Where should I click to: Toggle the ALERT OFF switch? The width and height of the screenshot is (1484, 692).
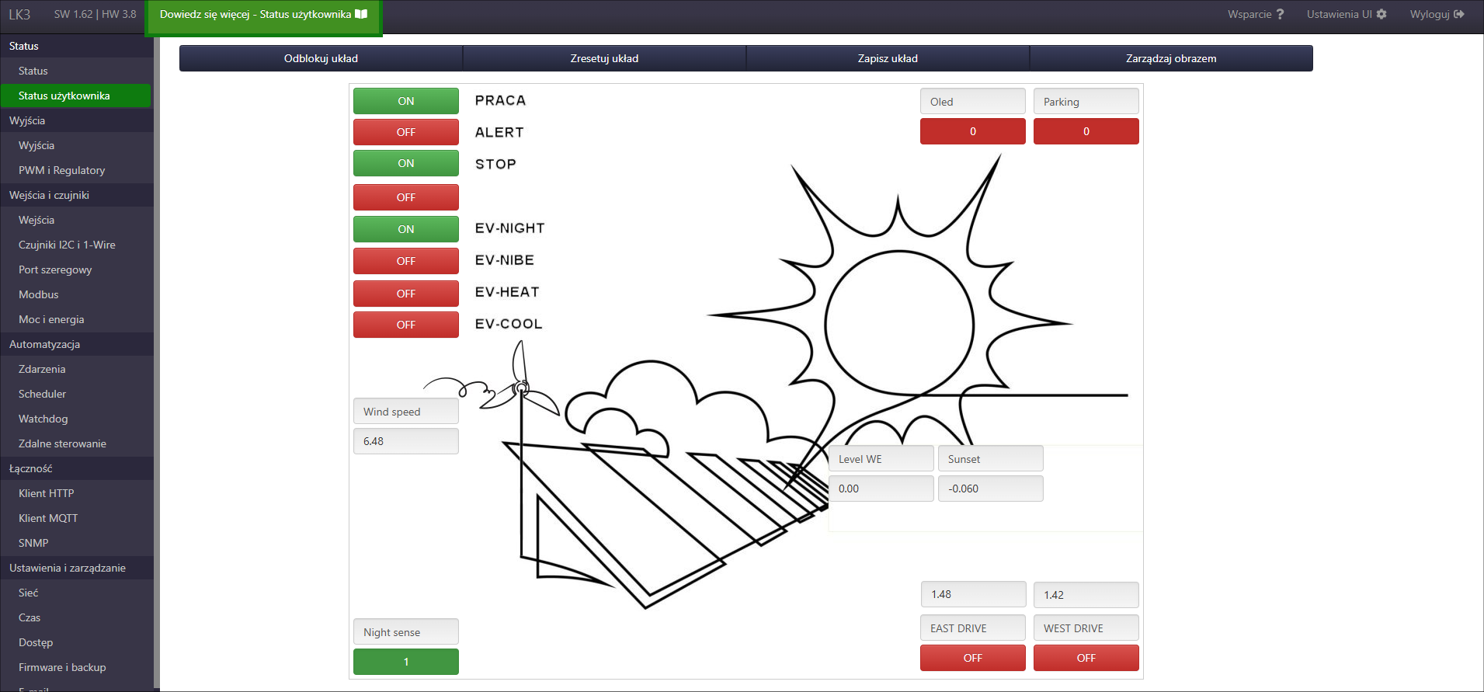(x=405, y=132)
